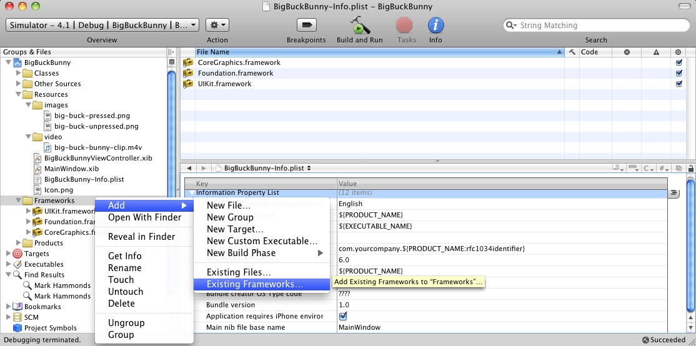This screenshot has width=696, height=346.
Task: Toggle UIKit.framework target checkbox
Action: pyautogui.click(x=679, y=84)
